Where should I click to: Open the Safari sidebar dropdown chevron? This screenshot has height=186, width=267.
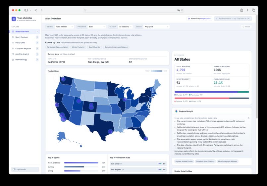tap(31, 10)
